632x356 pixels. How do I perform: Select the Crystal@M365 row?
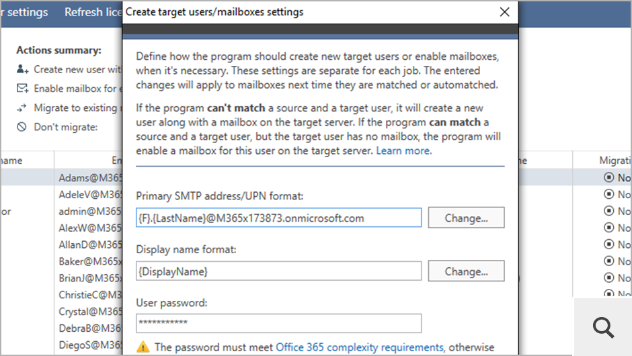click(x=90, y=311)
